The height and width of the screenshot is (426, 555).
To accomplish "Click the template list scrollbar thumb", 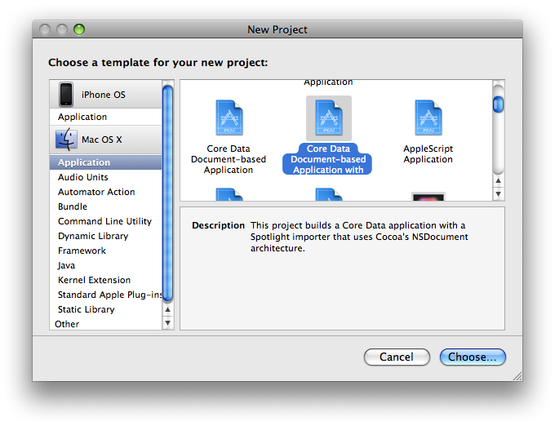I will 499,104.
